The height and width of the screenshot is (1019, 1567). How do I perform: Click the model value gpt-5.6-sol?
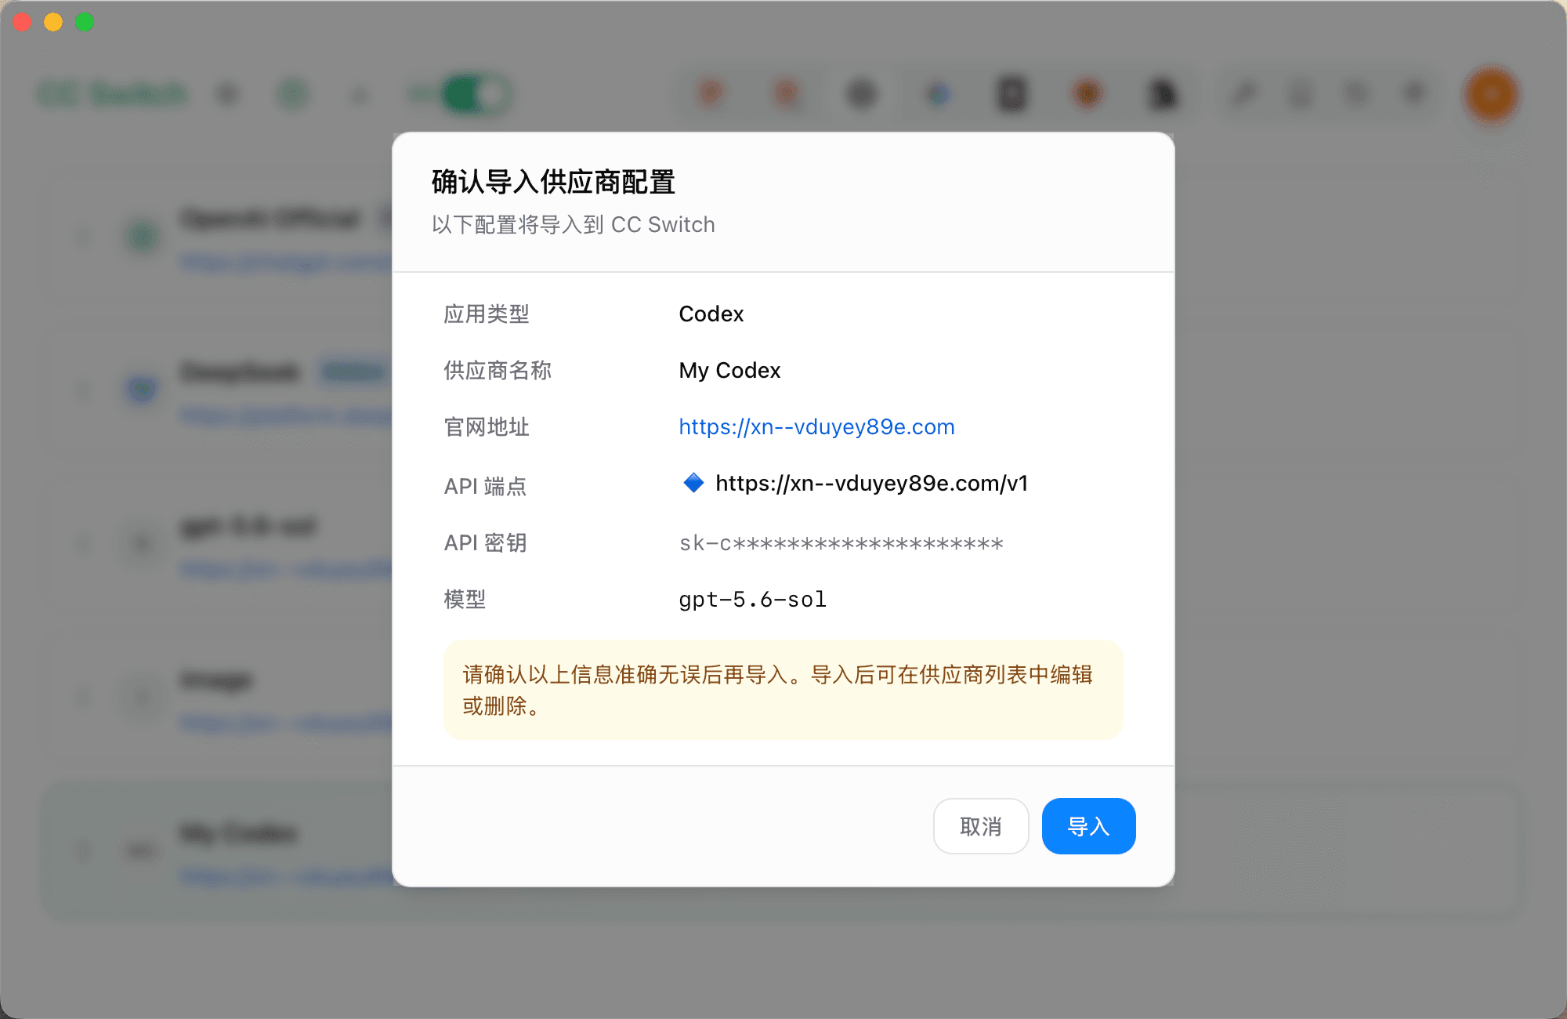[x=752, y=600]
